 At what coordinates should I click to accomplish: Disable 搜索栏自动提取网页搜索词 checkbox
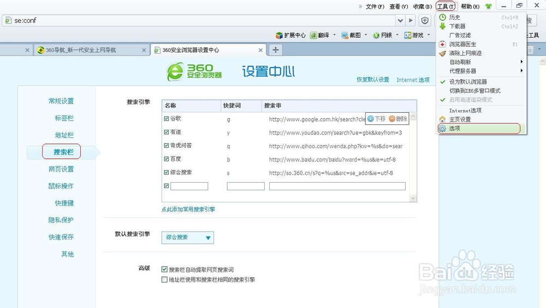(164, 269)
